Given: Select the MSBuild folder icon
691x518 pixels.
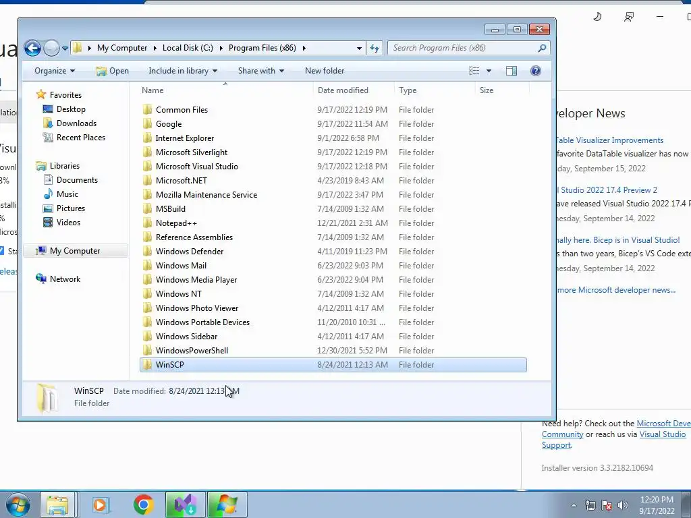Looking at the screenshot, I should tap(148, 209).
